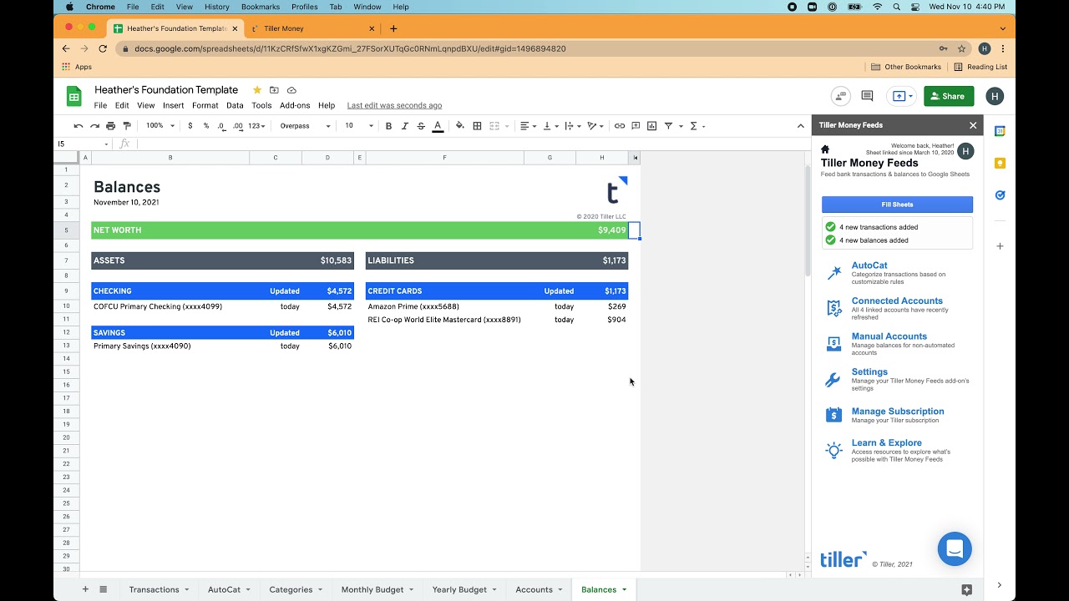Screen dimensions: 1069x601
Task: Go to Tiller sidebar home icon
Action: point(825,149)
